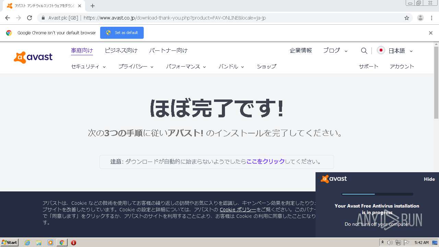Click the ほぼ完了です! heading text
Viewport: 439px width, 247px height.
217,108
